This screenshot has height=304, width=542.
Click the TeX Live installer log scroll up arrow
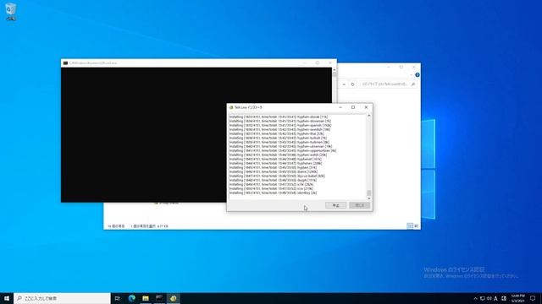coord(369,116)
